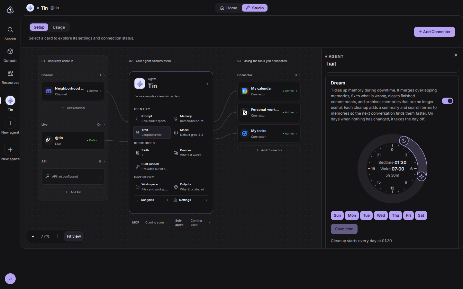Open the Personal workspace Notion icon
Image resolution: width=463 pixels, height=289 pixels.
pyautogui.click(x=245, y=112)
